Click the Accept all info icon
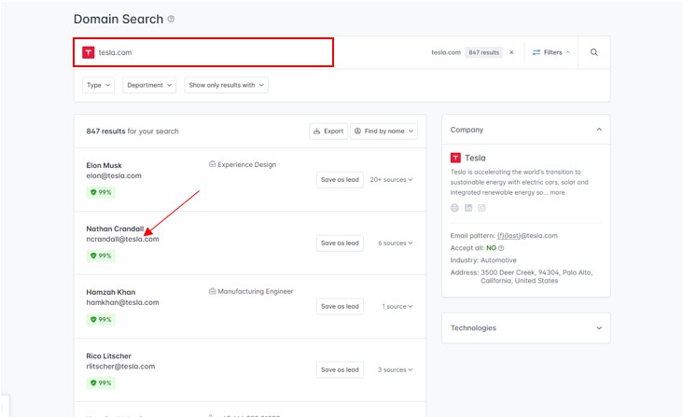 click(x=501, y=248)
